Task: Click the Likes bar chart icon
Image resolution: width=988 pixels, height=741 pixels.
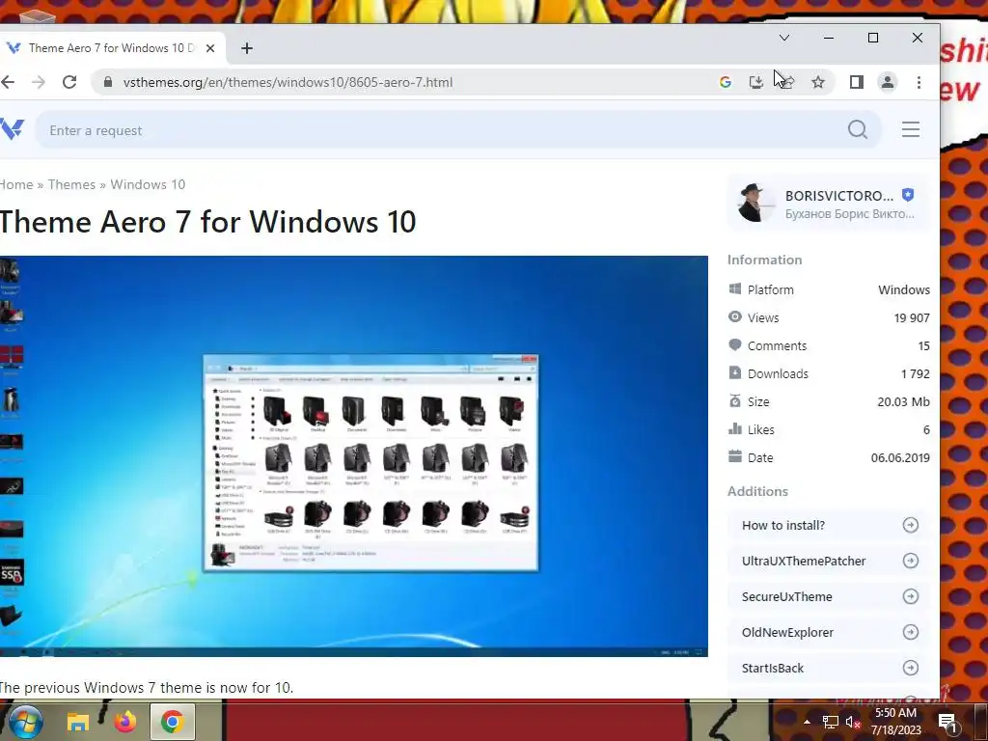Action: click(x=734, y=428)
